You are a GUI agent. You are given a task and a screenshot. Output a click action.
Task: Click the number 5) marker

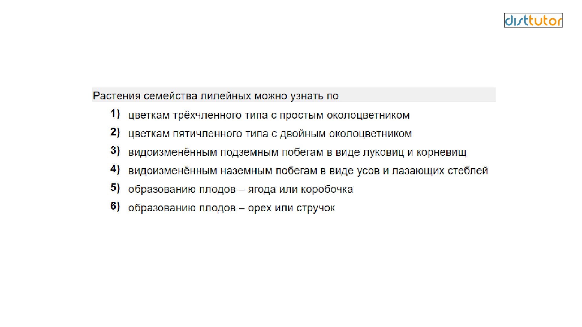(x=115, y=188)
